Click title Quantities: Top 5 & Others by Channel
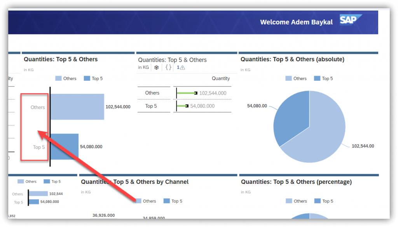 [x=135, y=182]
